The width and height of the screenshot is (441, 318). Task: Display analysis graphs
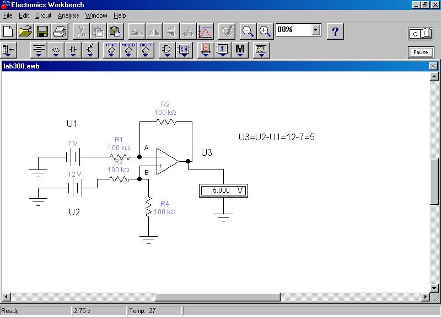(x=205, y=31)
